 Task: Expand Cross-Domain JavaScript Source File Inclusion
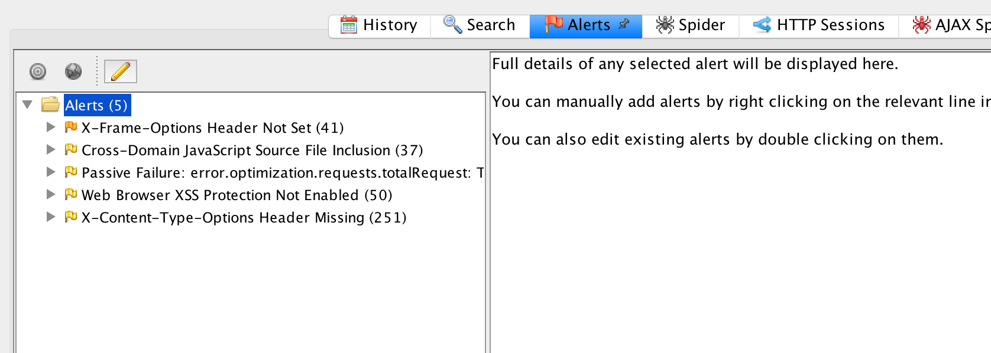click(51, 149)
